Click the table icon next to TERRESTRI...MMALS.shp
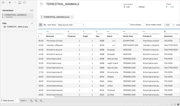Screen dimensions: 180x106 [5, 27]
